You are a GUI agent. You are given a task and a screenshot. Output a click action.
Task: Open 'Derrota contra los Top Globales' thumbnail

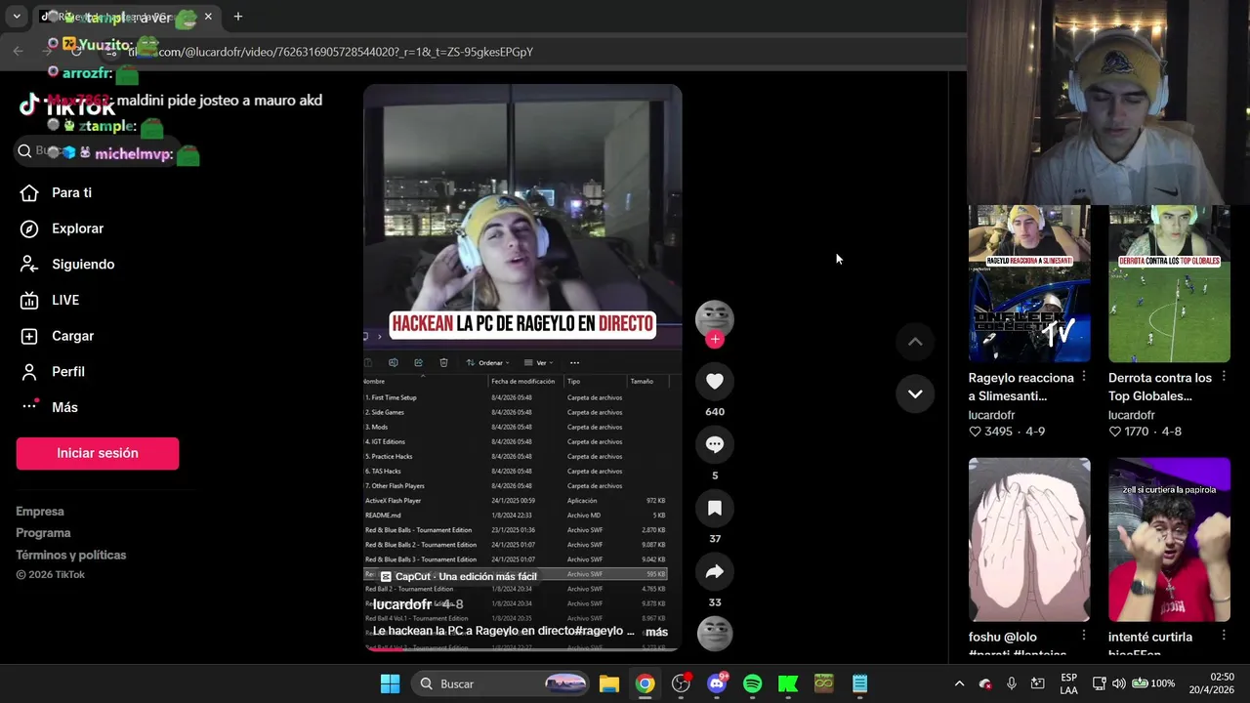1169,283
